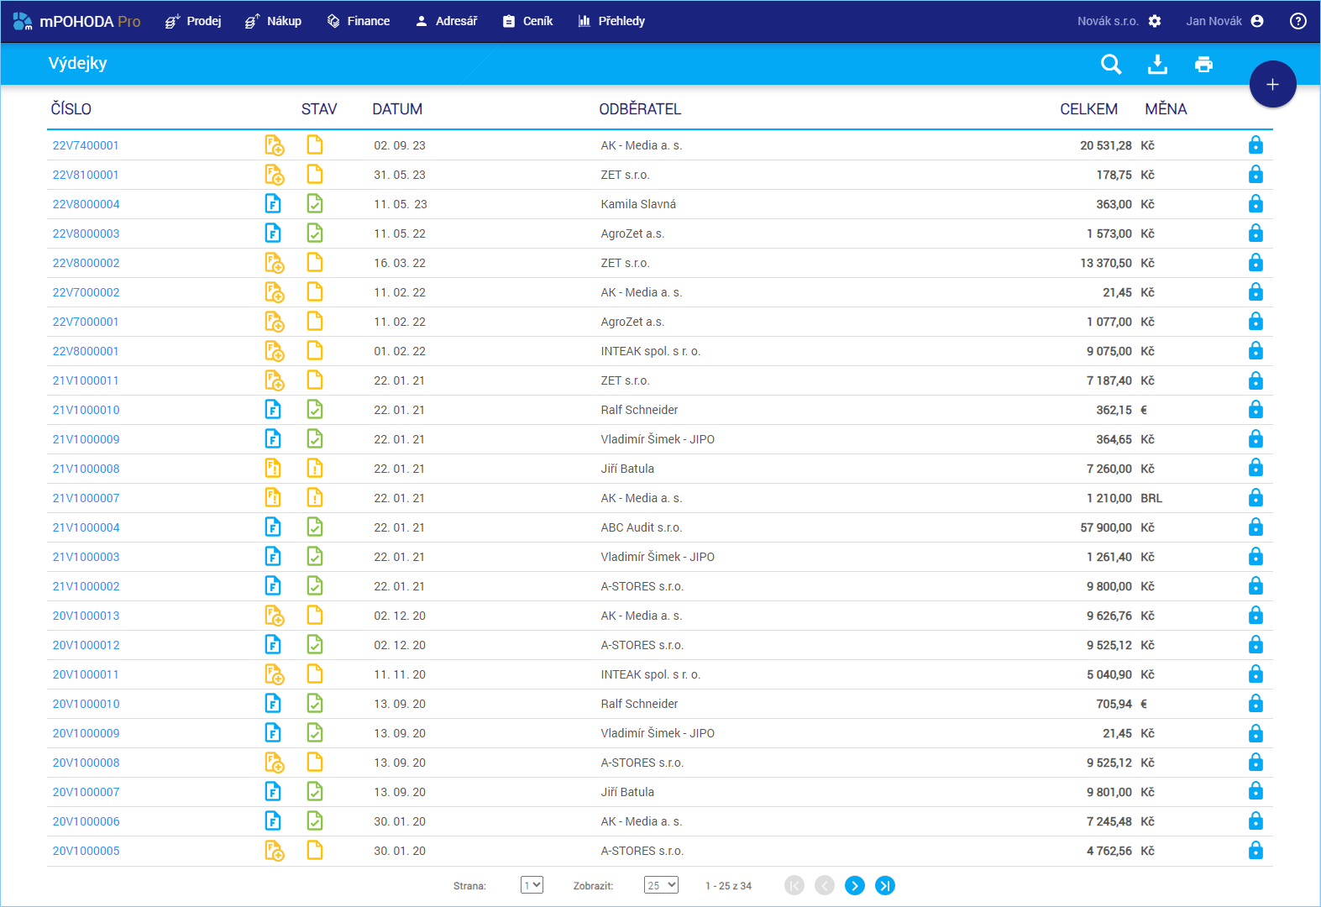Click the download export icon
1321x907 pixels.
pyautogui.click(x=1157, y=64)
